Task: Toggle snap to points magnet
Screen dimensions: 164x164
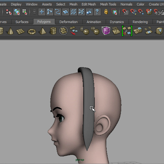Action: tap(141, 12)
